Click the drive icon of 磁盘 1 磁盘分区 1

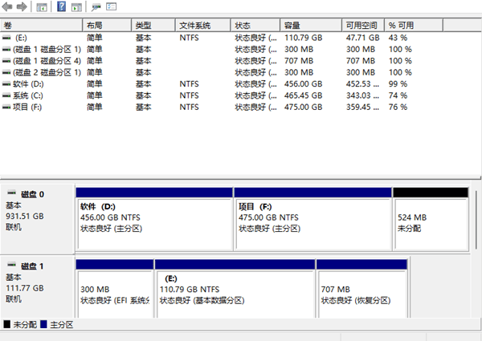click(x=6, y=50)
